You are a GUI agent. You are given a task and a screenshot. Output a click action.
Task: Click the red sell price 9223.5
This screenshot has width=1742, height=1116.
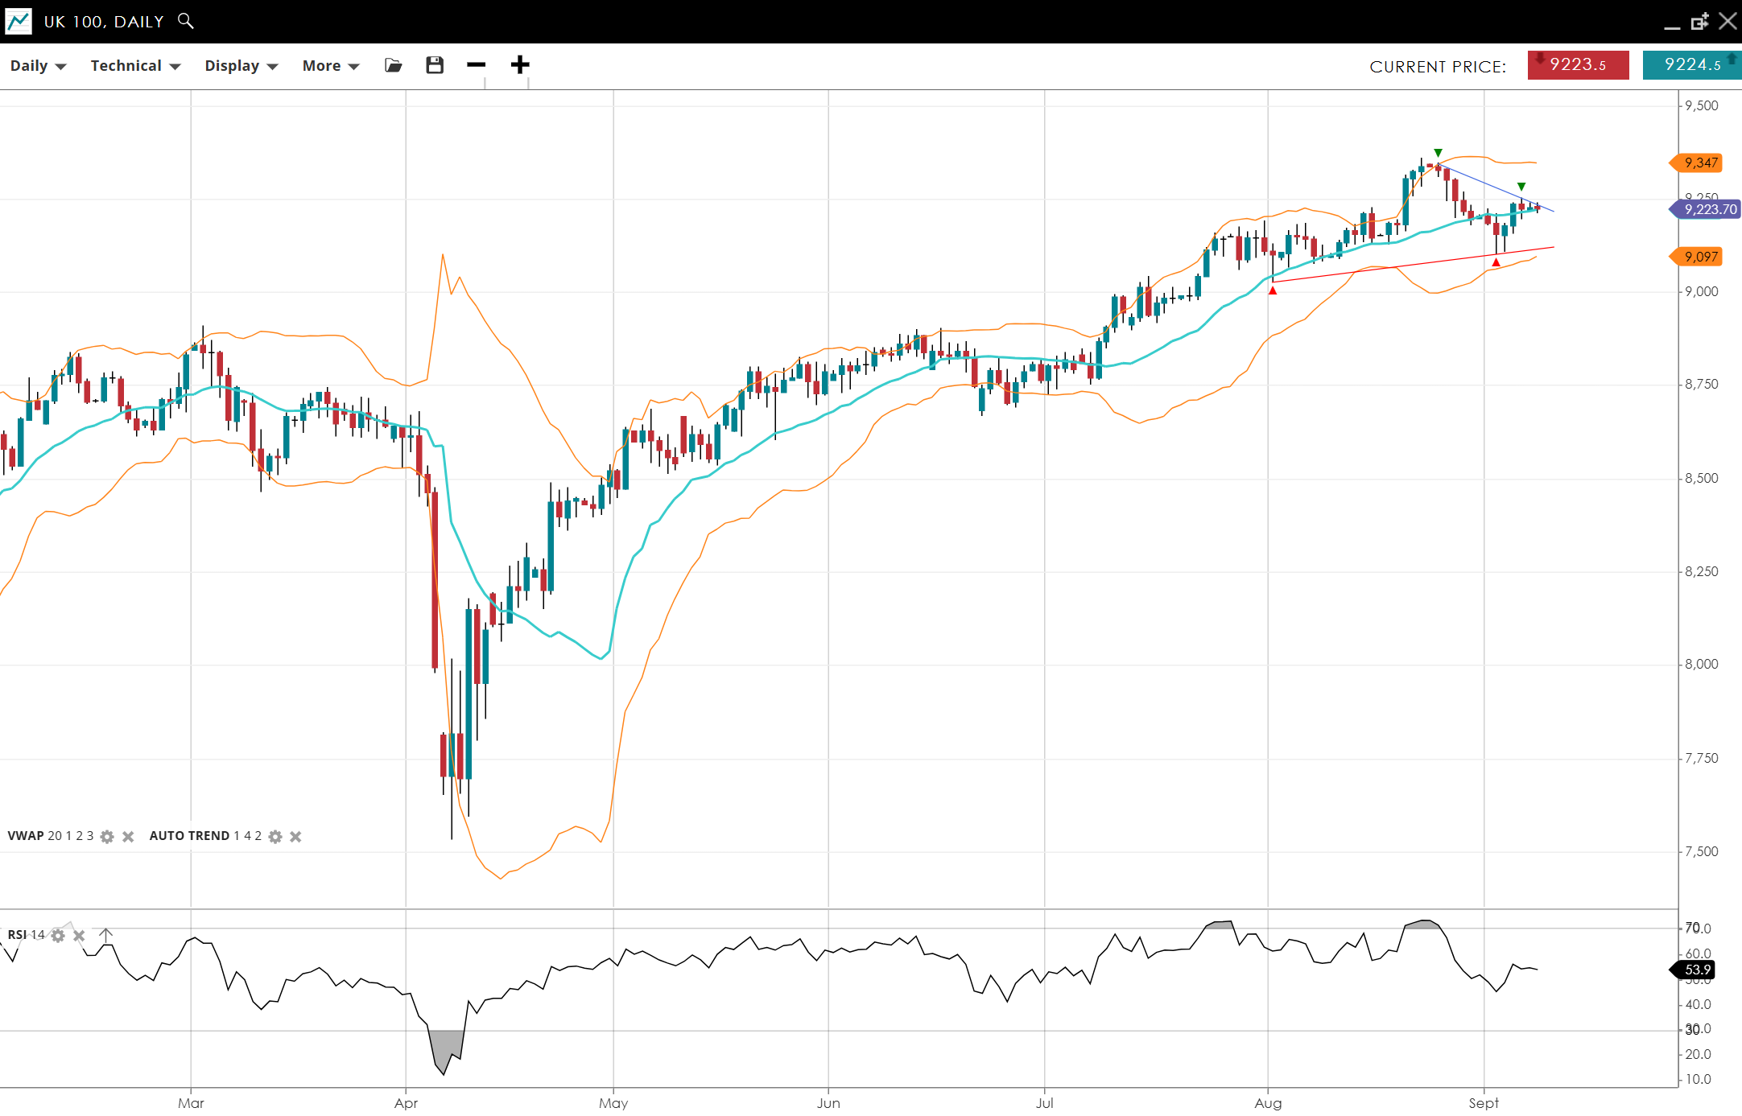point(1578,65)
